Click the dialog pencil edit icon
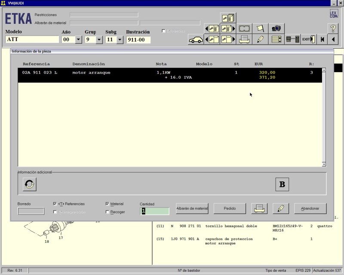344x275 pixels. coord(281,208)
